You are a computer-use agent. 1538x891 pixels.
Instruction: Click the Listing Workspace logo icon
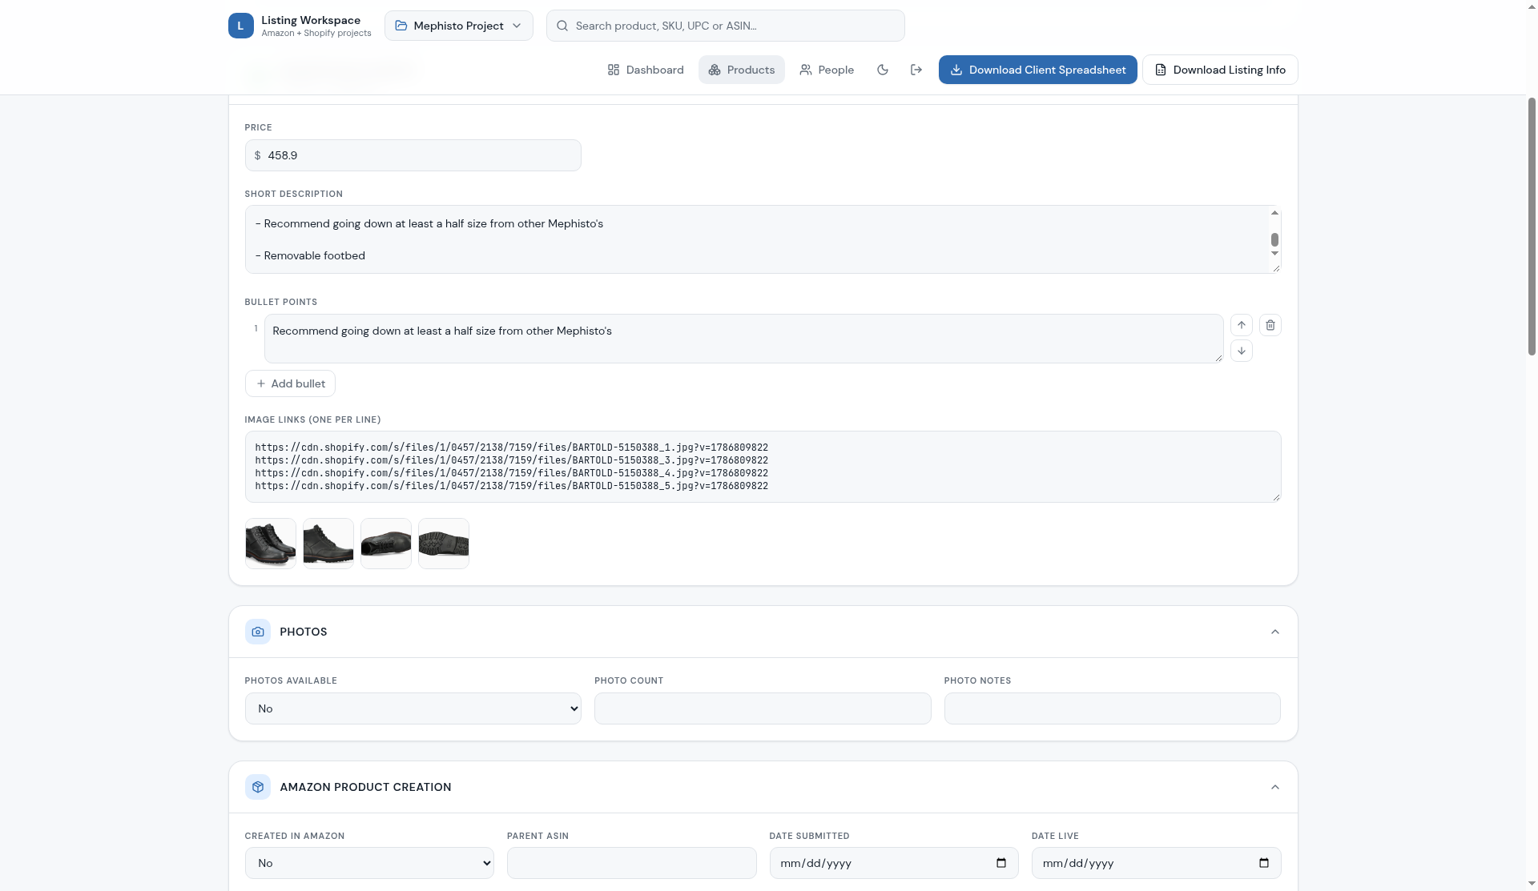240,26
